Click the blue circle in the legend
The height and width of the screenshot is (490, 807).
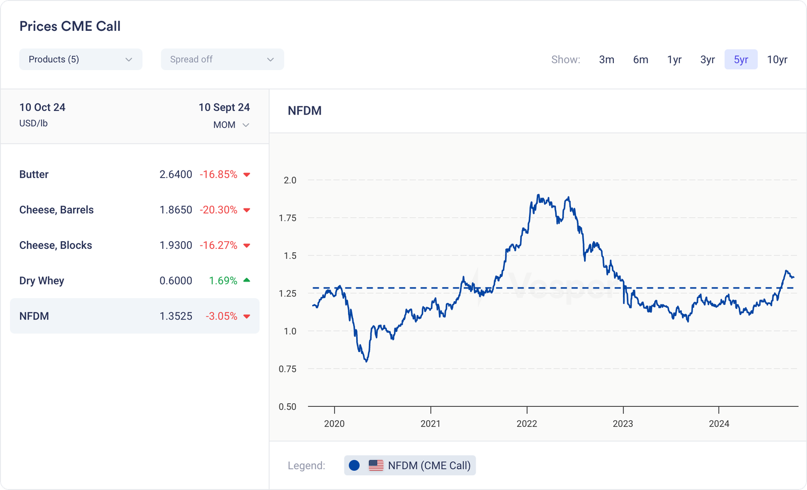pyautogui.click(x=354, y=465)
